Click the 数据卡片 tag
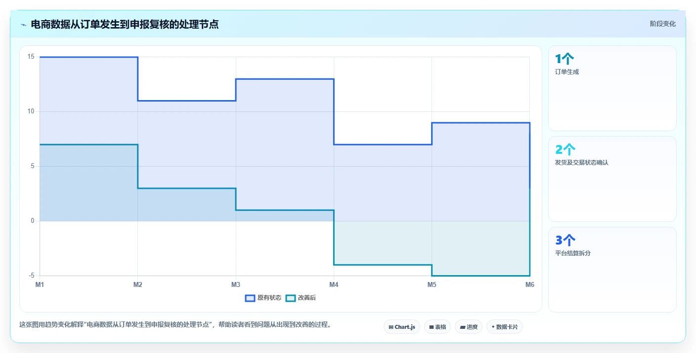The height and width of the screenshot is (353, 696). click(505, 327)
